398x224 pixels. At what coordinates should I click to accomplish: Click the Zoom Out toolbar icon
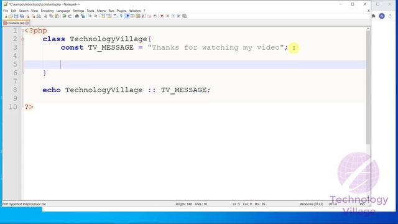click(95, 16)
